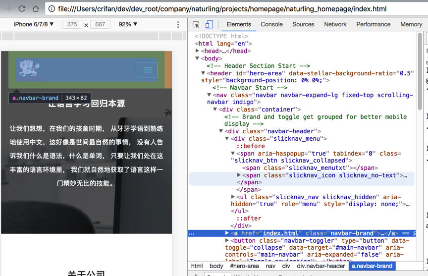Open the 92% zoom dropdown
The width and height of the screenshot is (428, 276).
pos(128,24)
